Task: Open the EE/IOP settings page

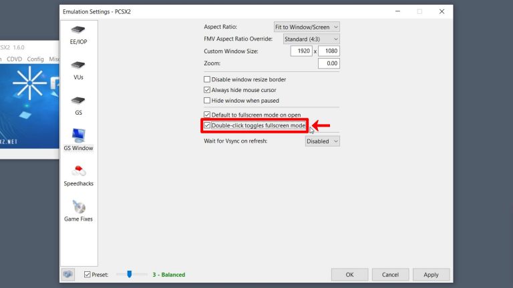Action: 79,35
